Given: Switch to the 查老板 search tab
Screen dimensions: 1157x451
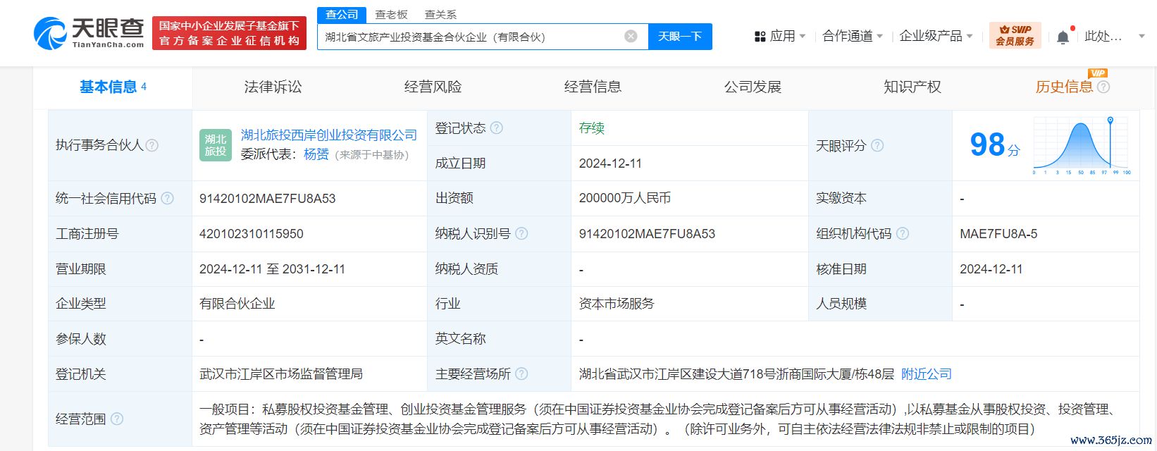Looking at the screenshot, I should click(x=391, y=14).
